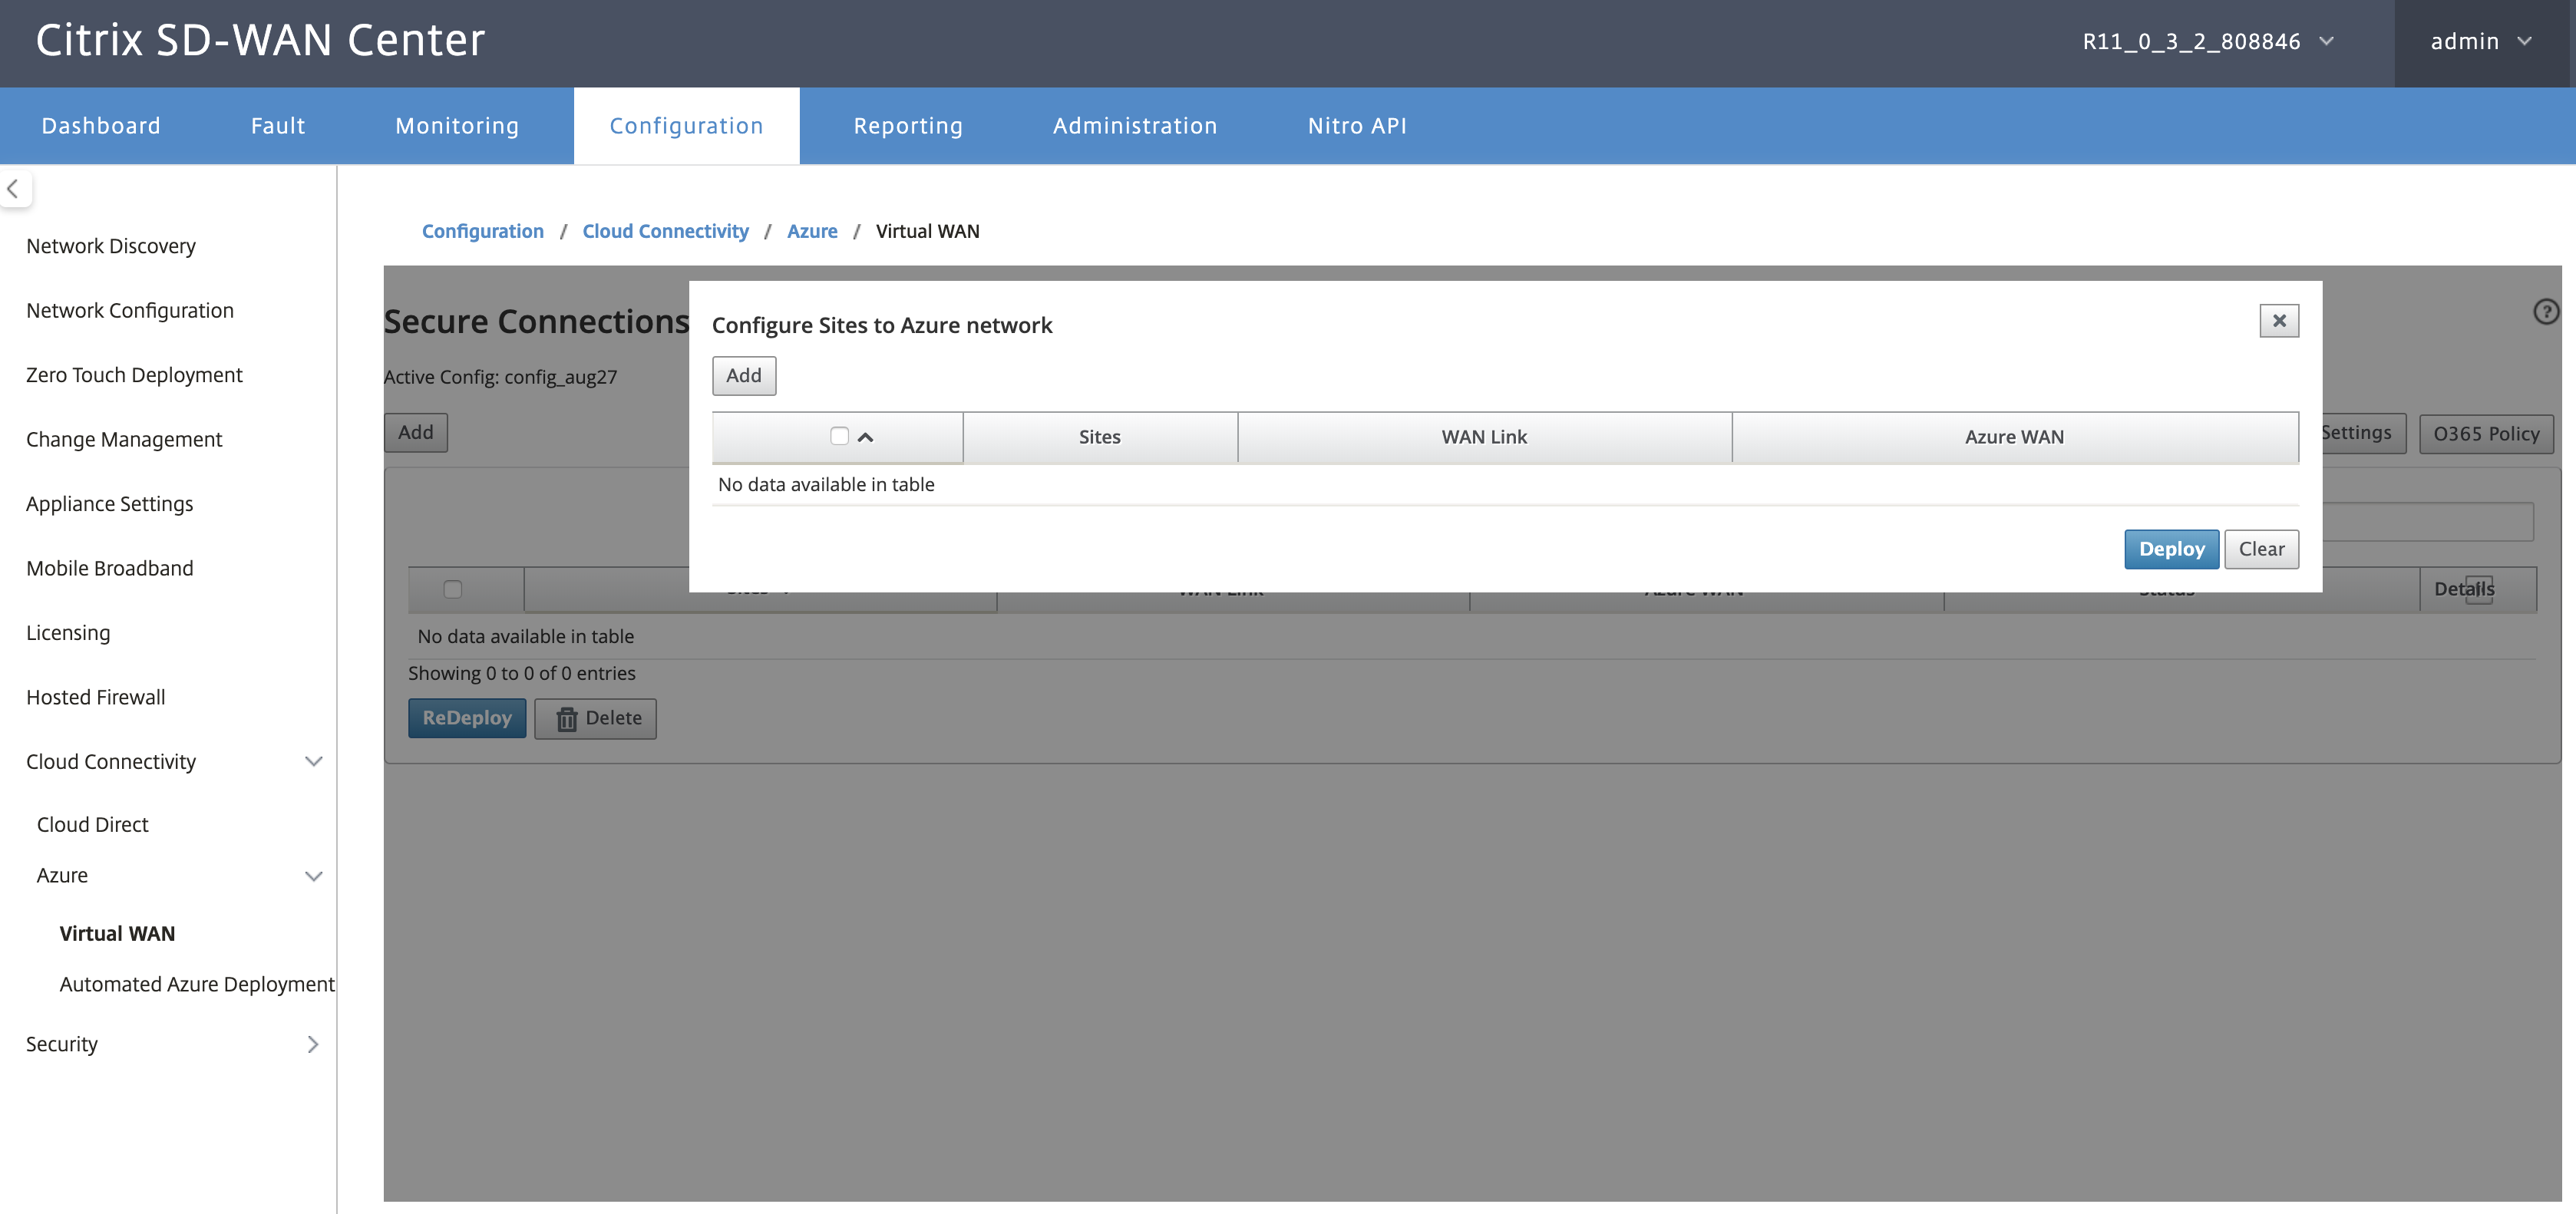This screenshot has width=2576, height=1214.
Task: Click the Delete button with the trash icon
Action: [x=595, y=718]
